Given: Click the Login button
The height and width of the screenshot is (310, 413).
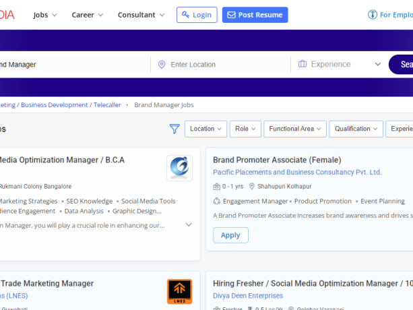Looking at the screenshot, I should click(x=197, y=15).
